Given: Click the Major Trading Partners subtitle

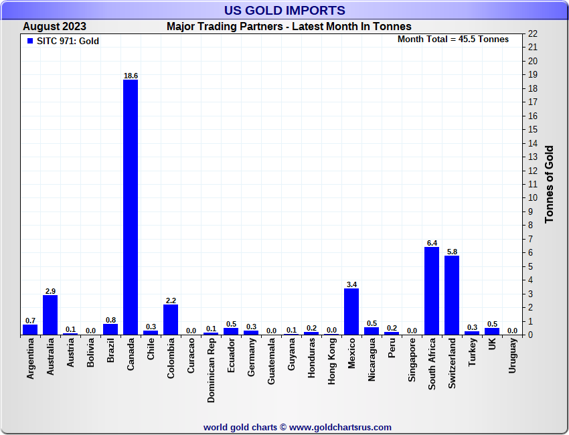Looking at the screenshot, I should click(289, 27).
